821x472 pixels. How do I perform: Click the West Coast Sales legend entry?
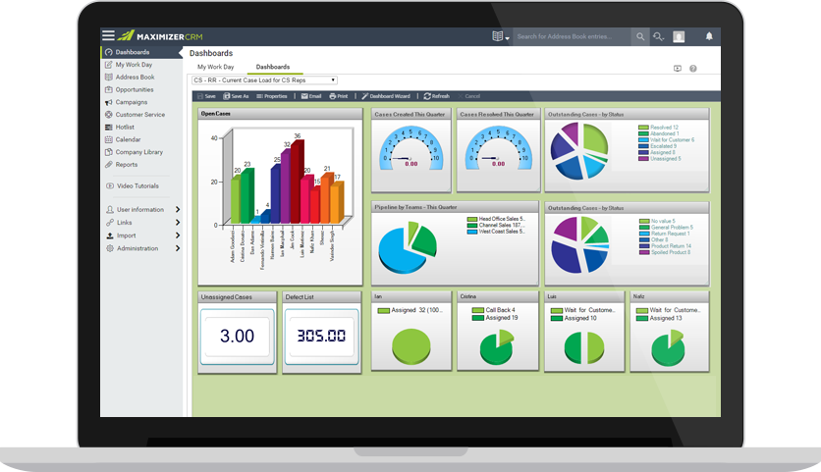pos(496,232)
